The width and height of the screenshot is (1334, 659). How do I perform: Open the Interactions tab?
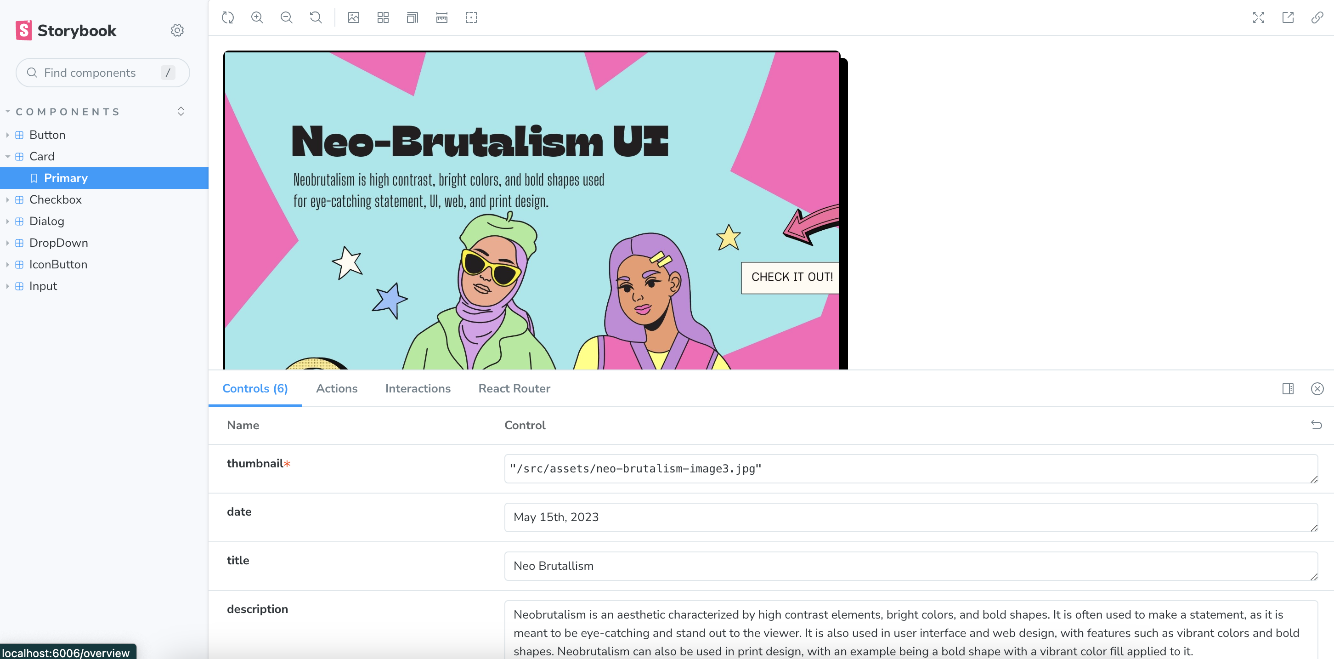pyautogui.click(x=418, y=389)
